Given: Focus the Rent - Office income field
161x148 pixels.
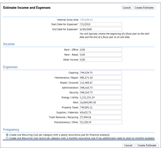Looking at the screenshot, I should click(100, 50).
